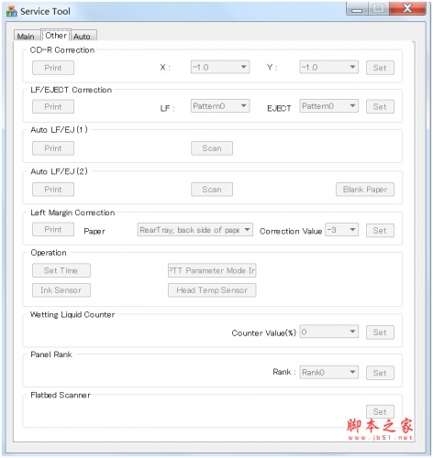Viewport: 433px width, 458px height.
Task: Click the Wetting Liquid Counter heading
Action: click(x=72, y=315)
